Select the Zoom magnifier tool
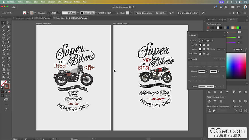 click(x=8, y=77)
